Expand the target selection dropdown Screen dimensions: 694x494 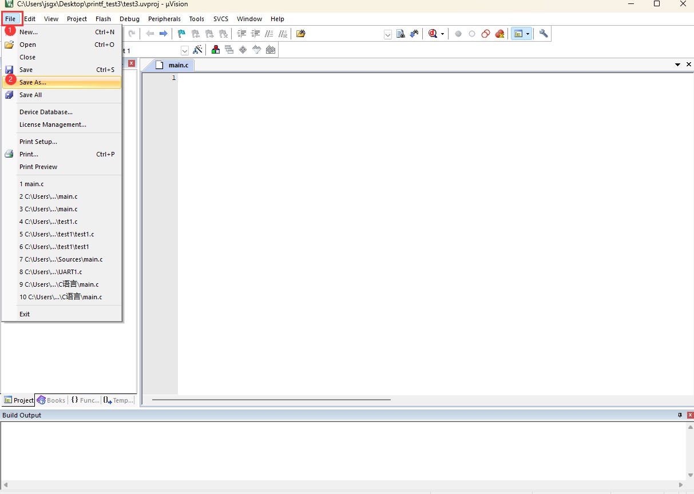tap(185, 51)
